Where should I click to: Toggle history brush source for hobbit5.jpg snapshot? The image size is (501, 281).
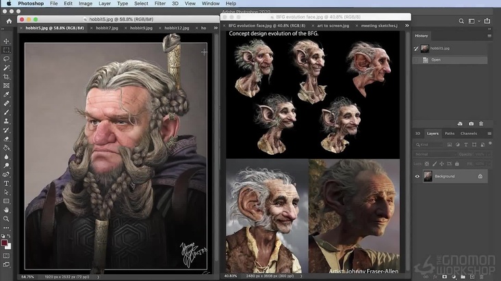point(415,48)
